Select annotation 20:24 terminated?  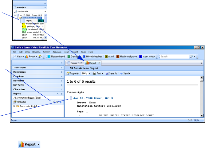(33, 29)
